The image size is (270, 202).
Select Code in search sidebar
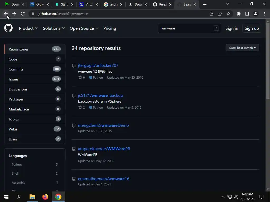tap(35, 59)
